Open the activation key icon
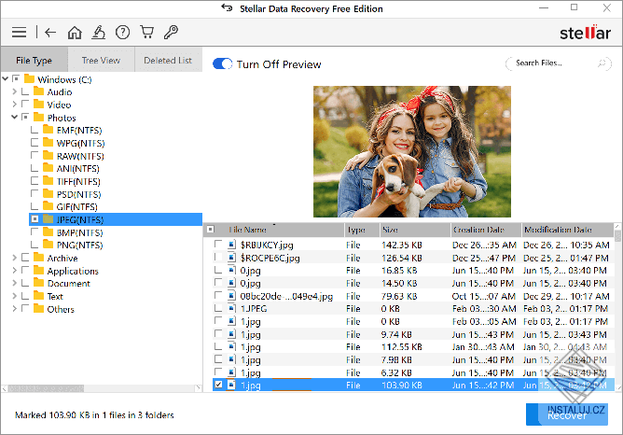This screenshot has height=435, width=623. pyautogui.click(x=171, y=33)
